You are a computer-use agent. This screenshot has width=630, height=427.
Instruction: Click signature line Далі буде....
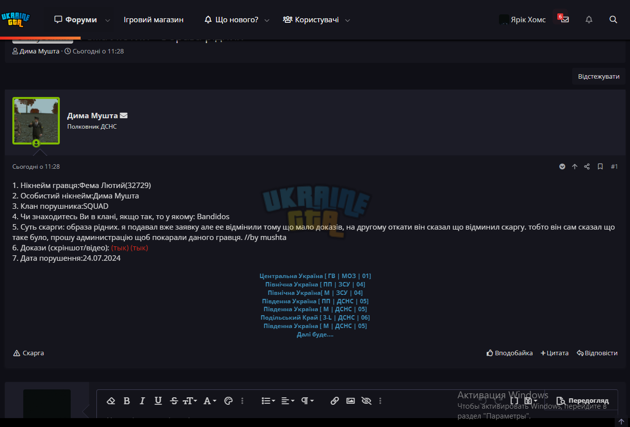pyautogui.click(x=315, y=334)
